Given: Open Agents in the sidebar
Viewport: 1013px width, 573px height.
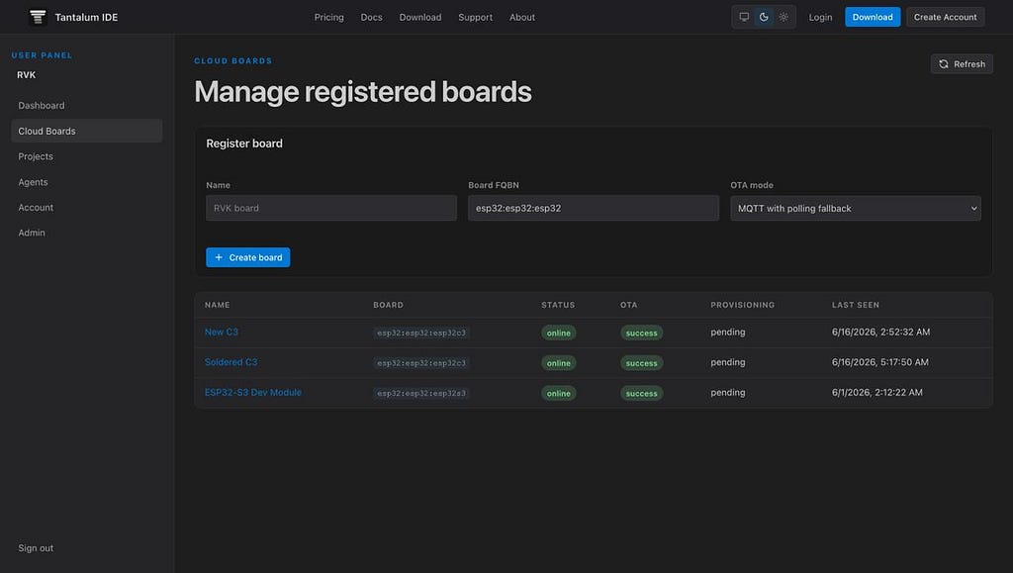Looking at the screenshot, I should pos(87,182).
